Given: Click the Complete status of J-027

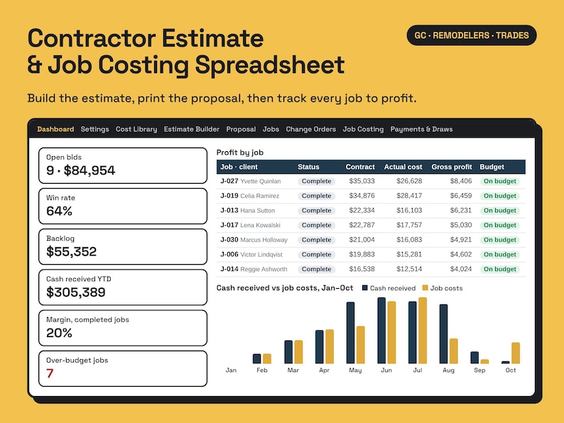Looking at the screenshot, I should click(317, 181).
